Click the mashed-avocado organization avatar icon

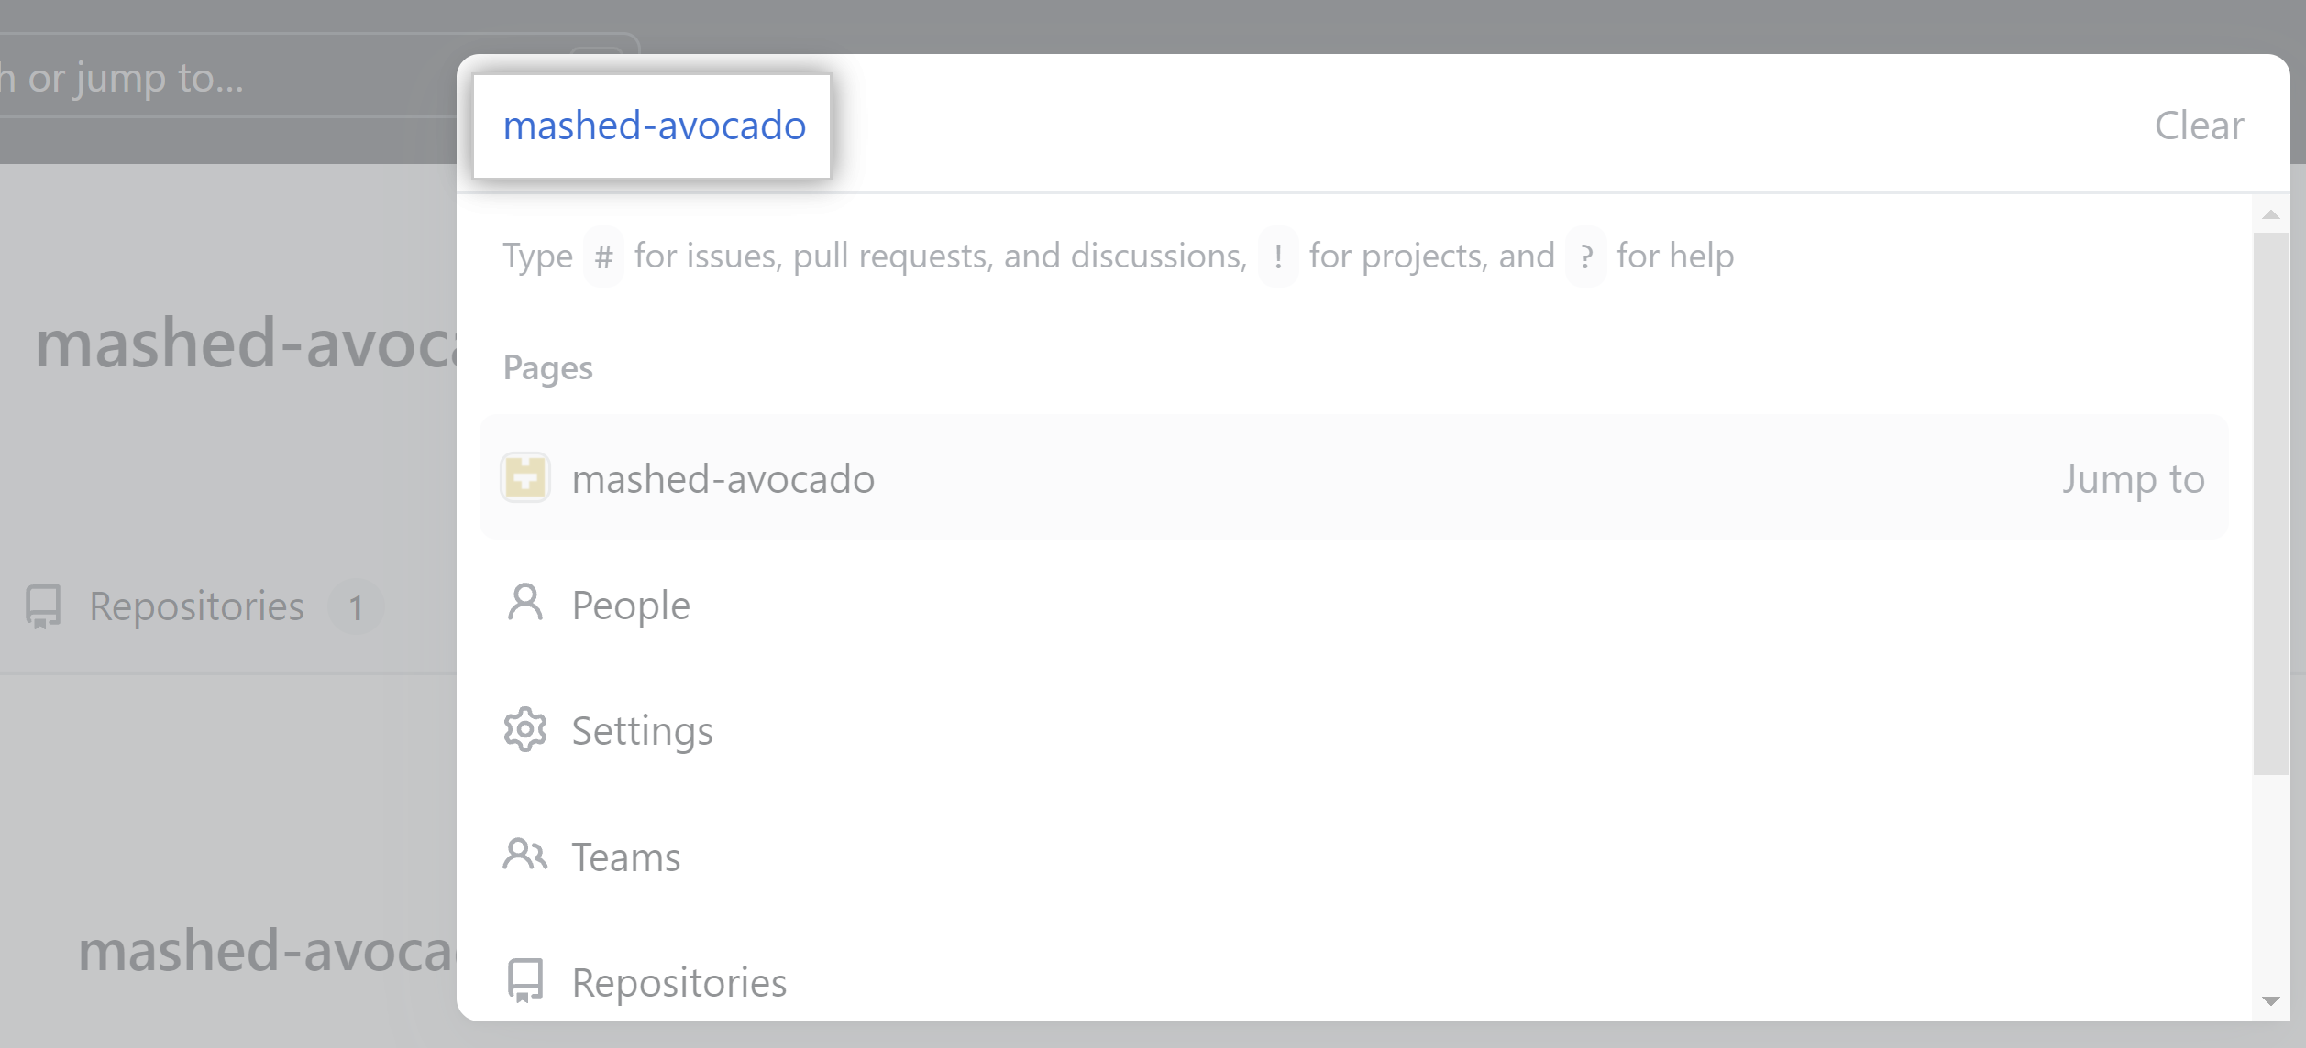click(525, 477)
